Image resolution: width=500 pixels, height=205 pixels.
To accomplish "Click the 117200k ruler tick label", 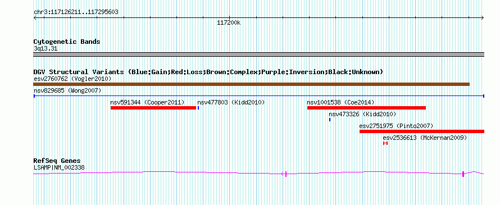I will pyautogui.click(x=229, y=22).
